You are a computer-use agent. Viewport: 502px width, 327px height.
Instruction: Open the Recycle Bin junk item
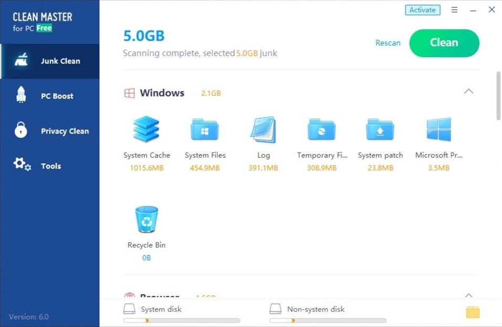pos(147,219)
